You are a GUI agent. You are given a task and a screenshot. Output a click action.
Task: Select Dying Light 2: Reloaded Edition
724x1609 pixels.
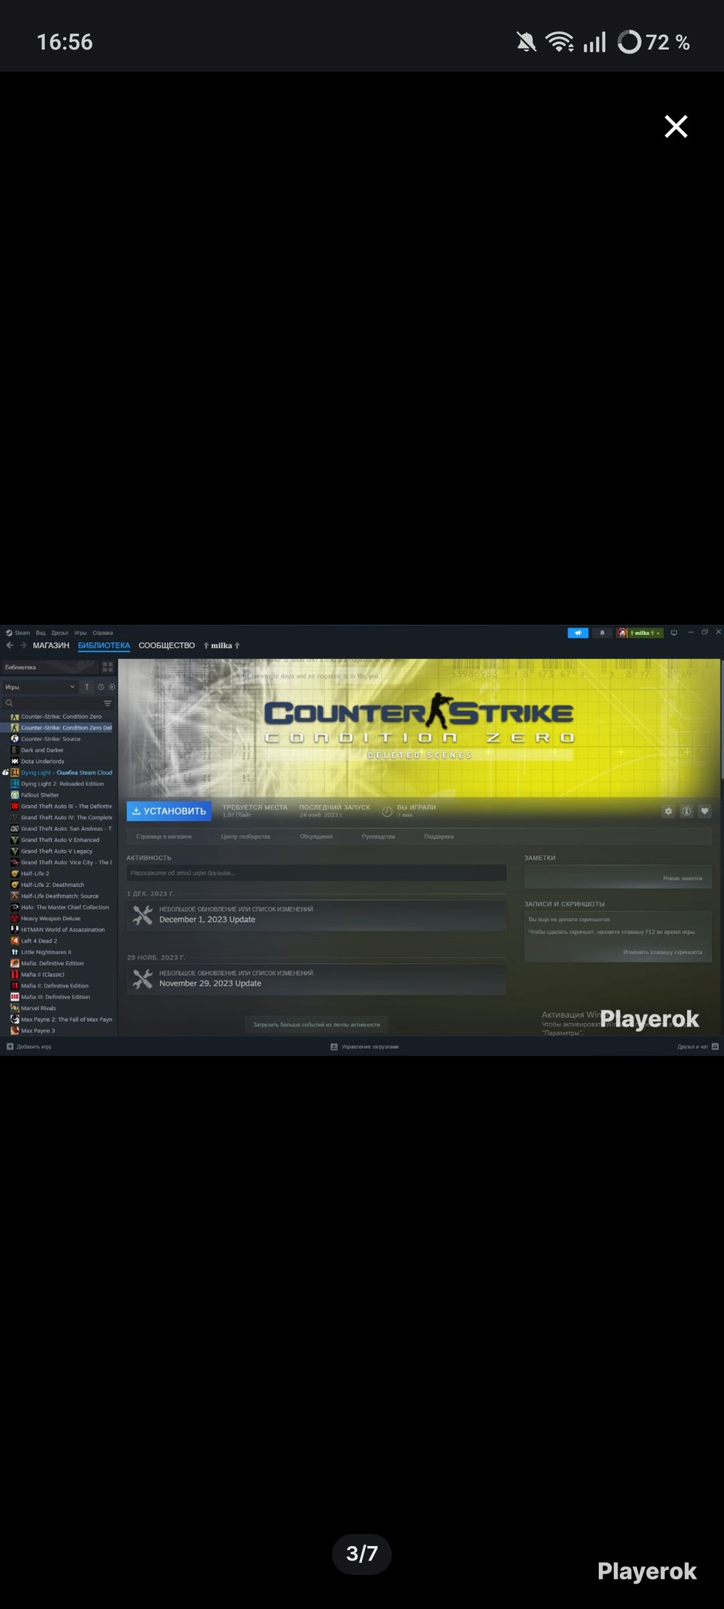click(x=62, y=784)
